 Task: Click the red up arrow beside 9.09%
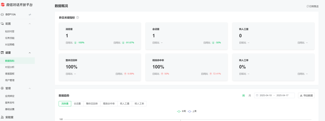click(x=125, y=74)
